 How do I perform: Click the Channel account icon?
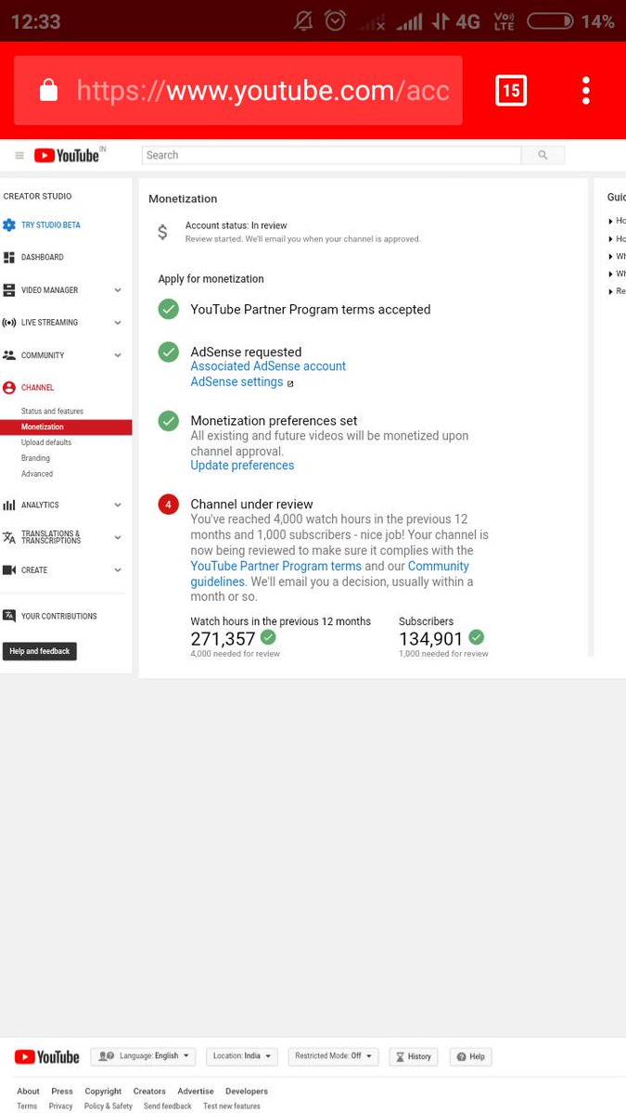[x=9, y=388]
